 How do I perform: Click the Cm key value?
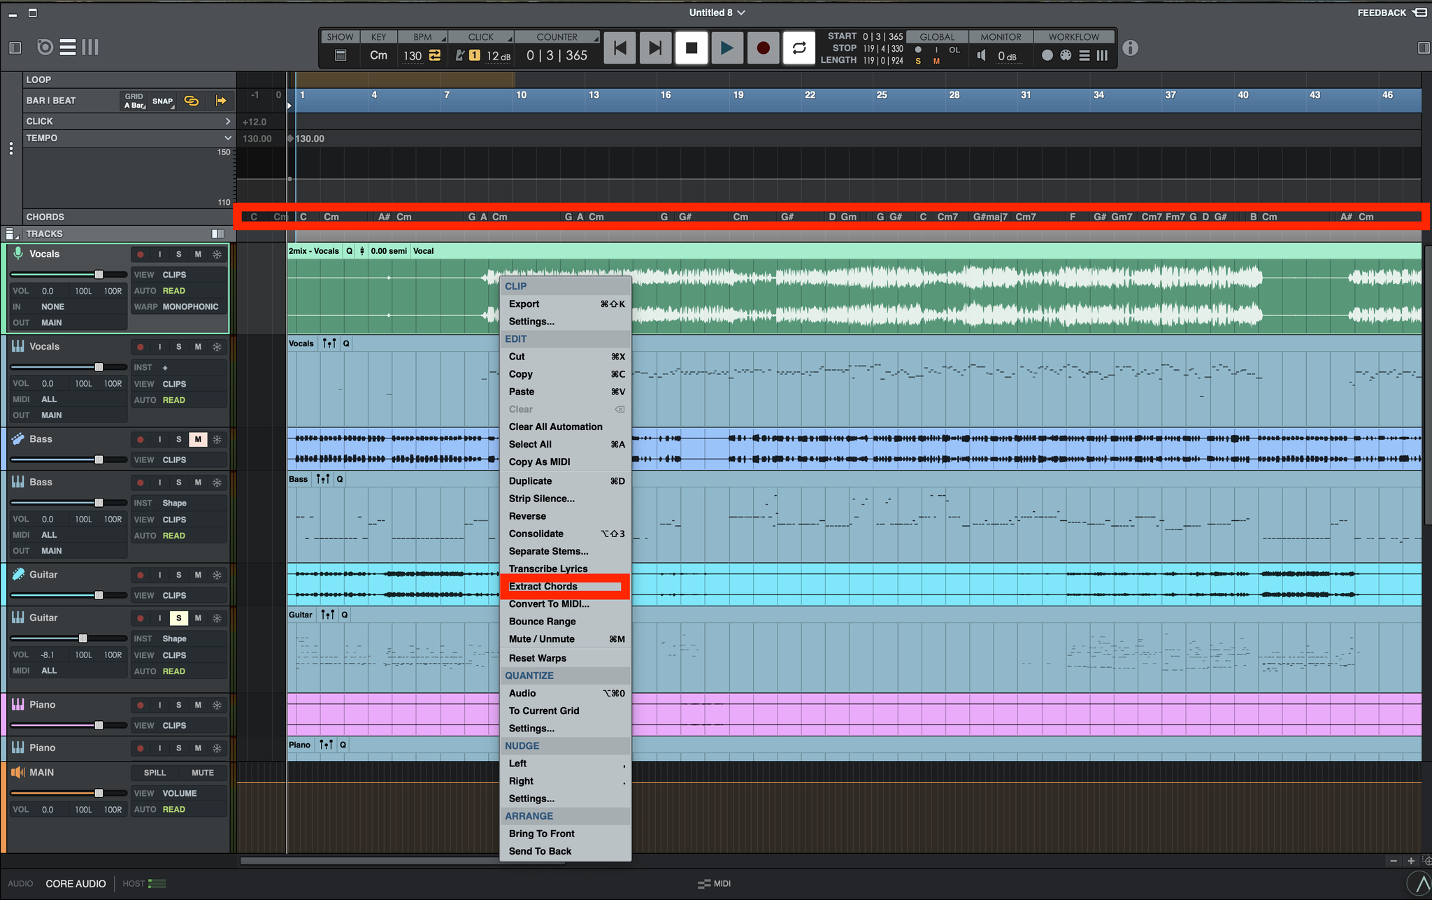click(378, 55)
